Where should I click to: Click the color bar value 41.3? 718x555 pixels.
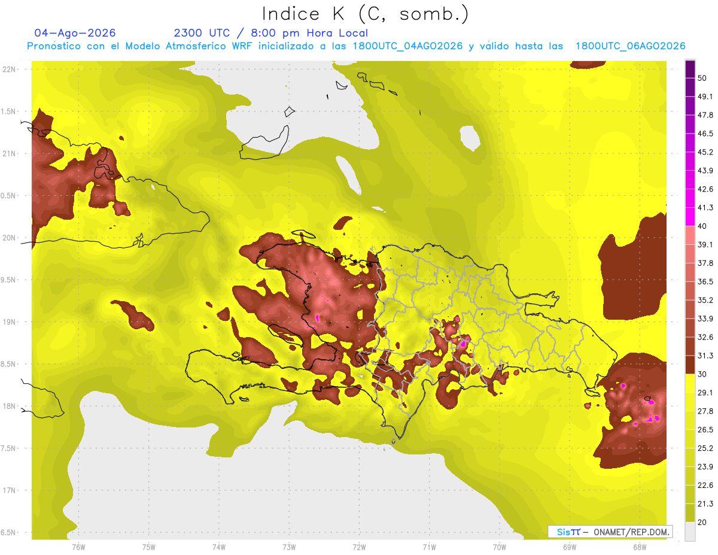[x=705, y=208]
